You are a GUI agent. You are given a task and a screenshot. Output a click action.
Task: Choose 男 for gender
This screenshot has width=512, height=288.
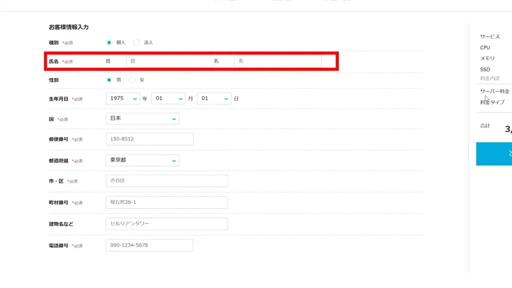point(109,79)
